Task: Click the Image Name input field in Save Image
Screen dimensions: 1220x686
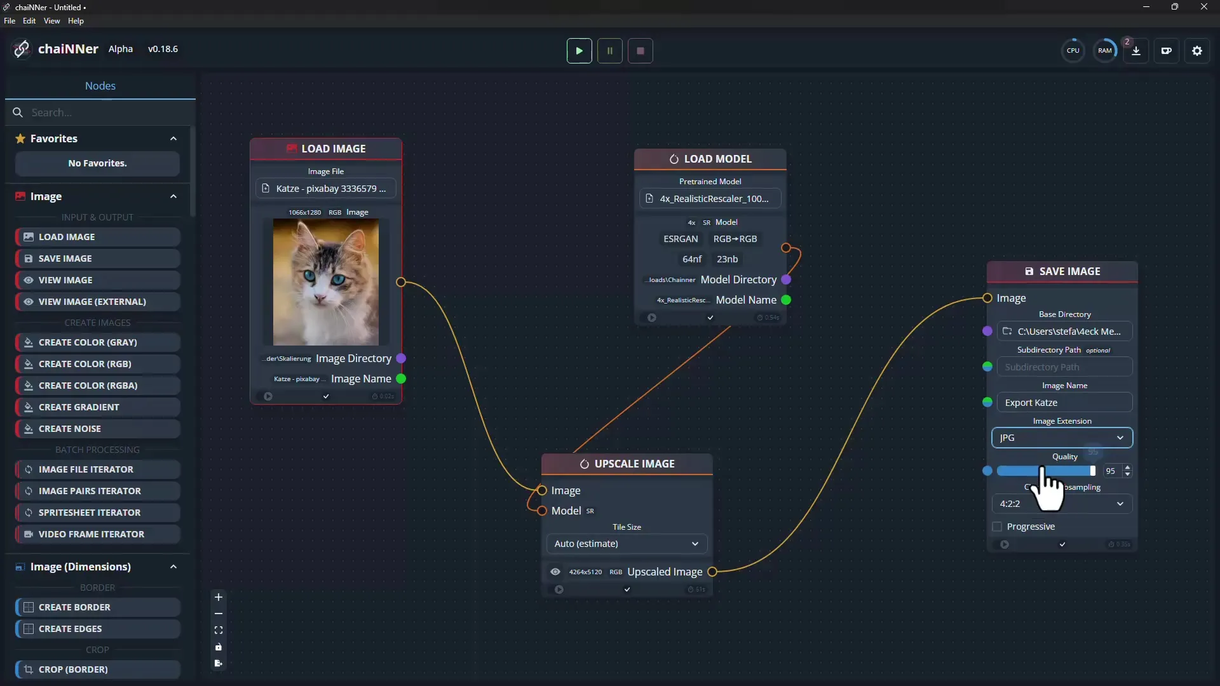Action: [1064, 402]
